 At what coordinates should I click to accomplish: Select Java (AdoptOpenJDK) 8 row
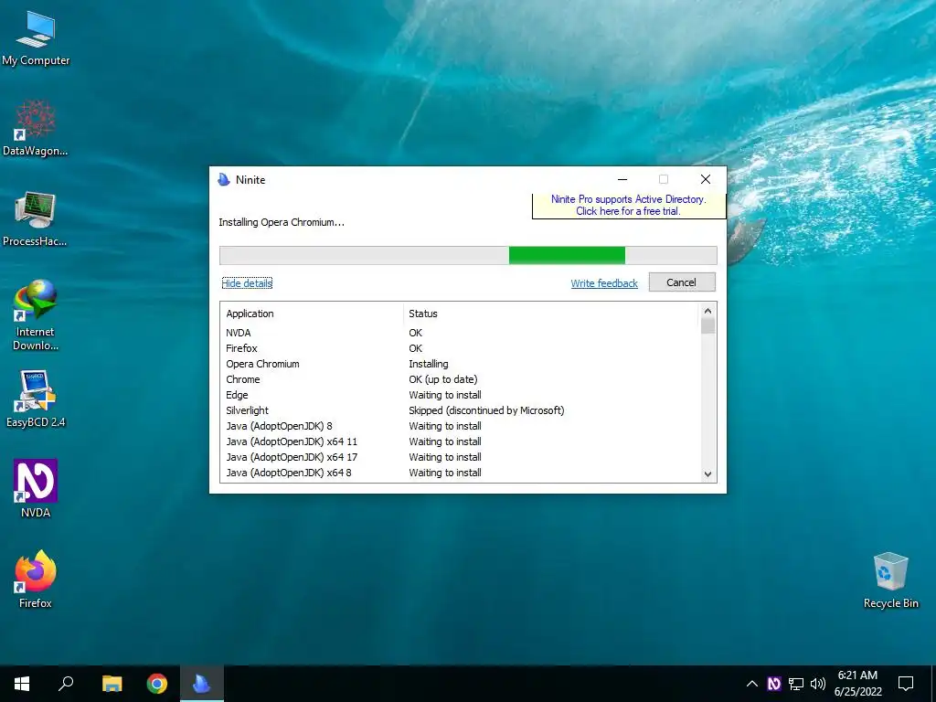point(460,426)
